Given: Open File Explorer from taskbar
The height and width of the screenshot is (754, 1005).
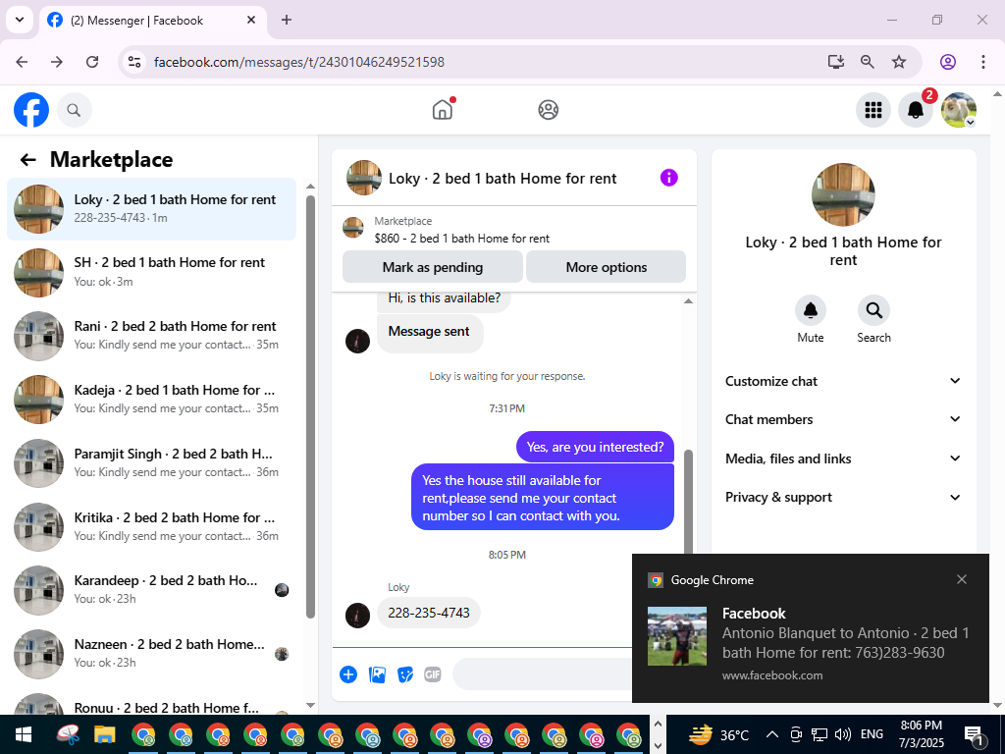Looking at the screenshot, I should (104, 734).
